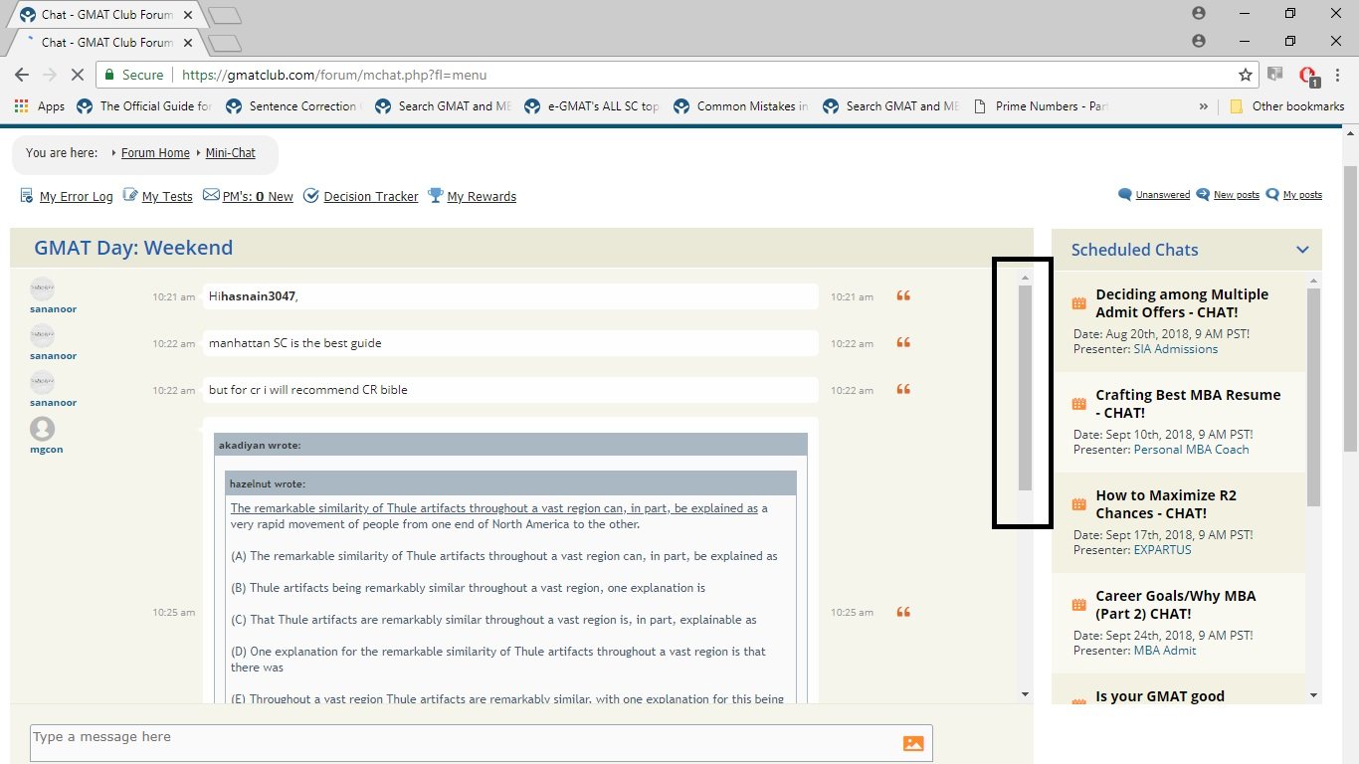The height and width of the screenshot is (764, 1359).
Task: Open the bookmarks overflow chevron
Action: point(1204,105)
